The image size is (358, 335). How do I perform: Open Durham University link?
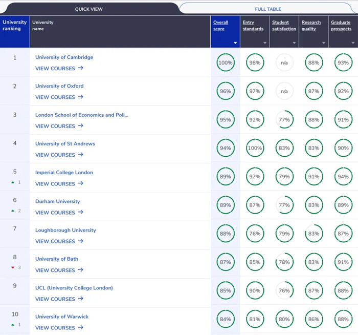(57, 201)
